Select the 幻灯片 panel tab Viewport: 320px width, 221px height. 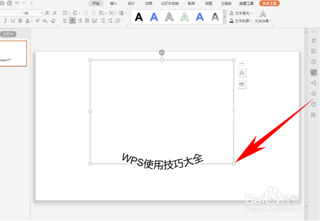point(8,34)
